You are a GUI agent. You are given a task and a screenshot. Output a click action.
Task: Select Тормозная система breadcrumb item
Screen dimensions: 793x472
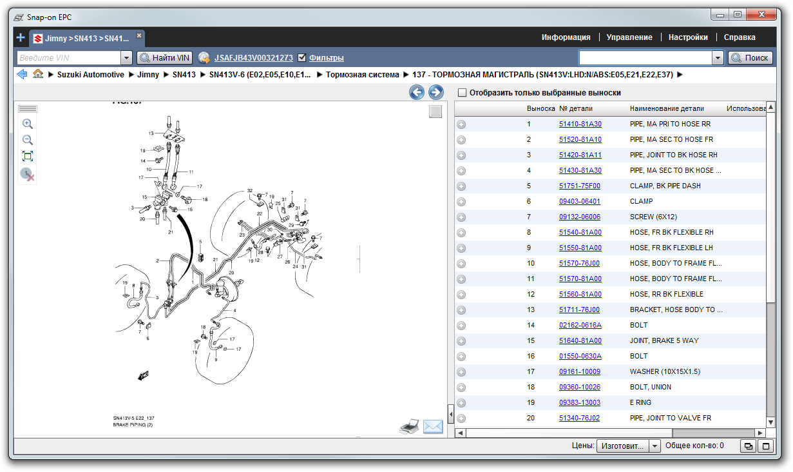point(363,75)
